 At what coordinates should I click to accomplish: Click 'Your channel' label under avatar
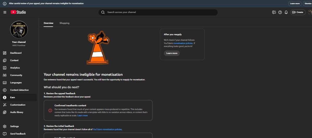click(19, 42)
